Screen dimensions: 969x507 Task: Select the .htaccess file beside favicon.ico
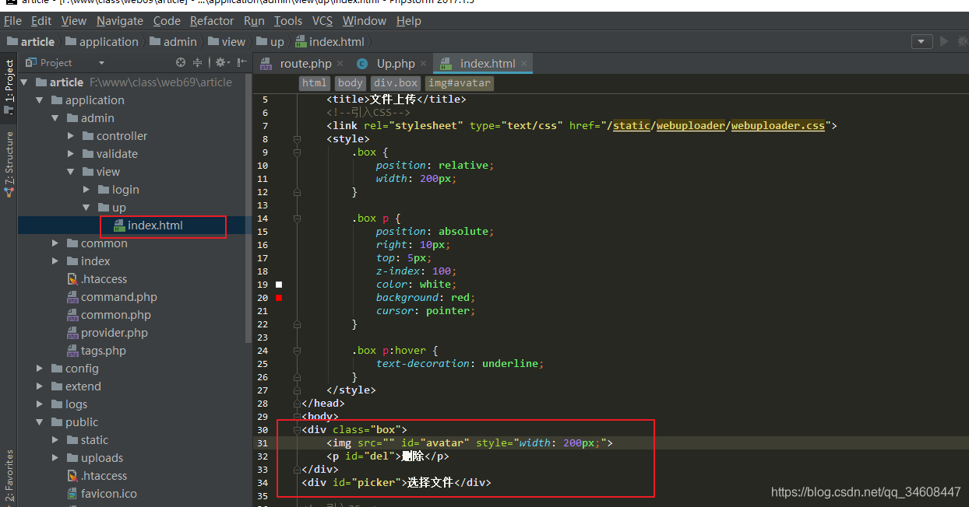point(104,476)
